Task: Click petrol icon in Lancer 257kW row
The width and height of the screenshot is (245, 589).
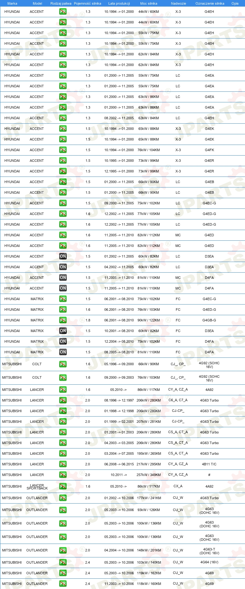Action: [63, 475]
